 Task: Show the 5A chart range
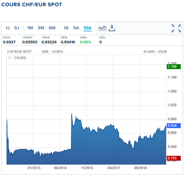click(x=76, y=28)
